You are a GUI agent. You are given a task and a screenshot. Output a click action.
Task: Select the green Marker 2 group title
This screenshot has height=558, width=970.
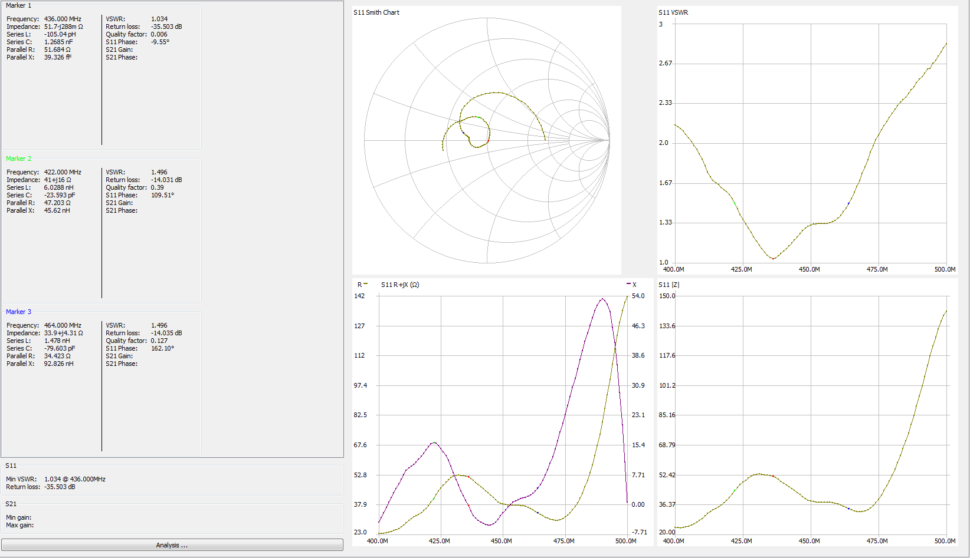[18, 159]
